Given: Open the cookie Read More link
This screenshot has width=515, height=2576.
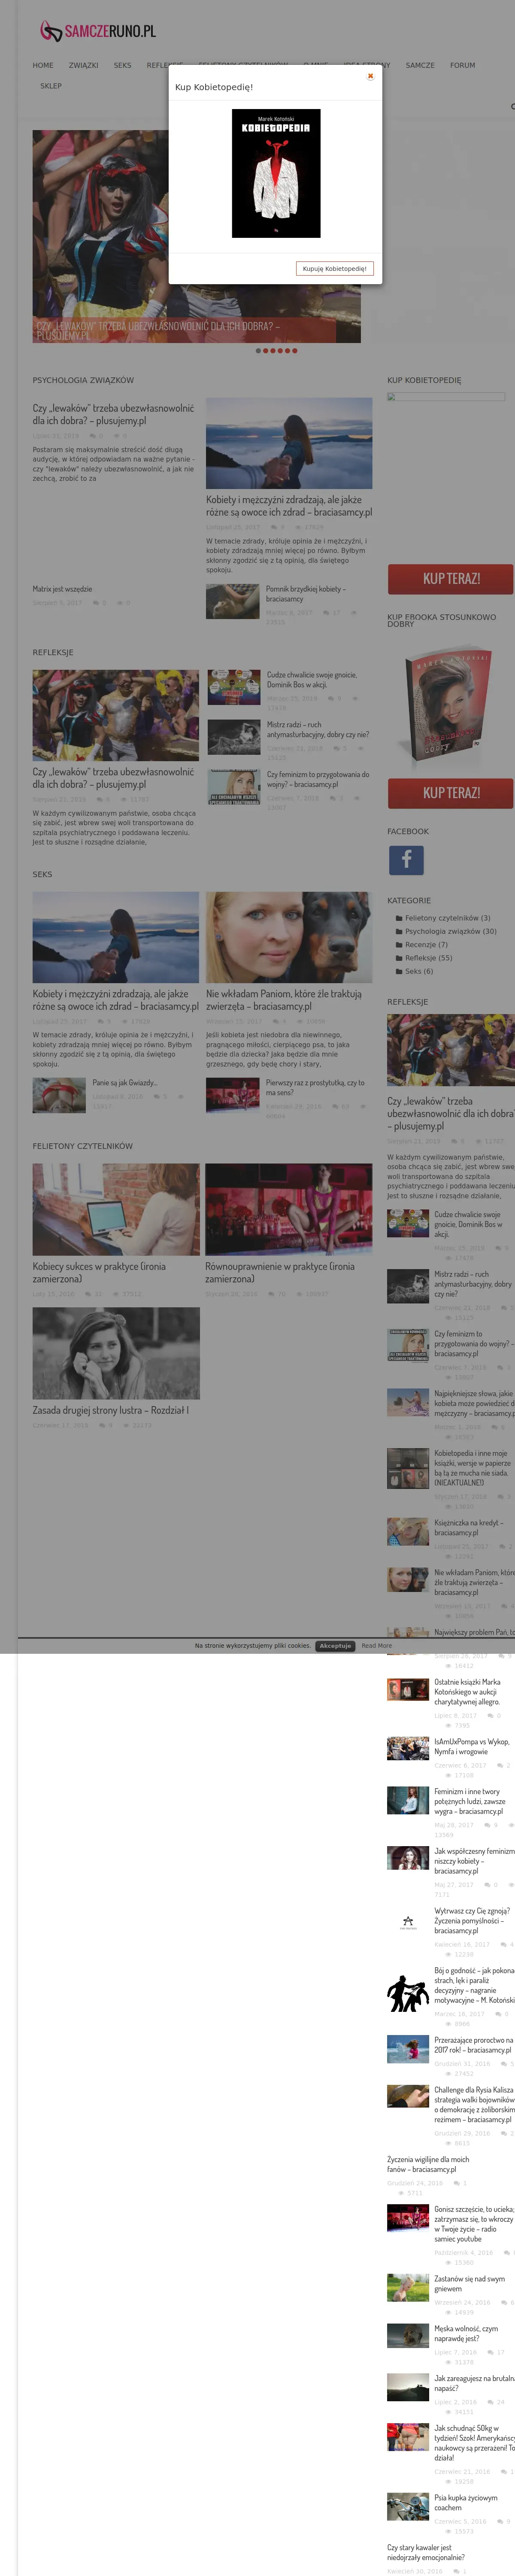Looking at the screenshot, I should click(x=377, y=1646).
